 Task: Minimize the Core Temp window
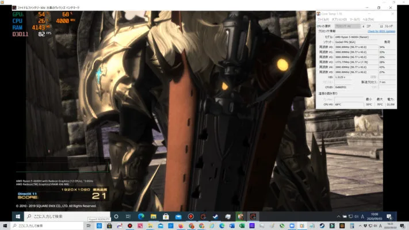tap(369, 14)
